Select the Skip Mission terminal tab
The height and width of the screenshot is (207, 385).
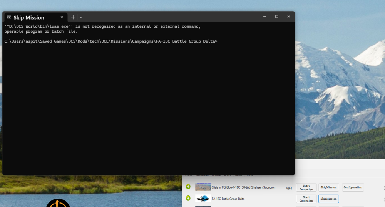pyautogui.click(x=35, y=17)
